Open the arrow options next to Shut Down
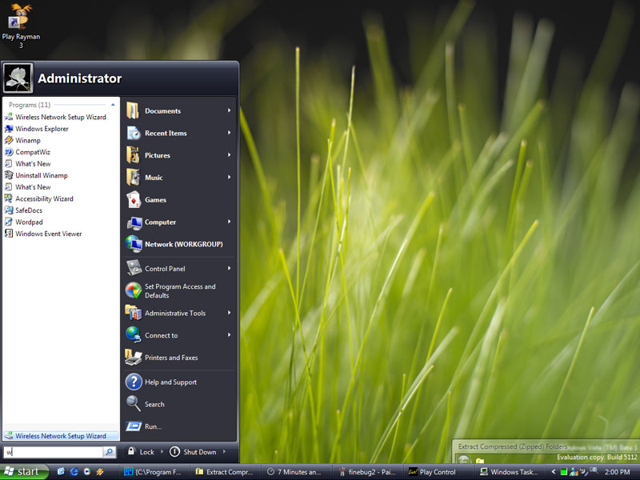This screenshot has height=480, width=640. [x=224, y=451]
